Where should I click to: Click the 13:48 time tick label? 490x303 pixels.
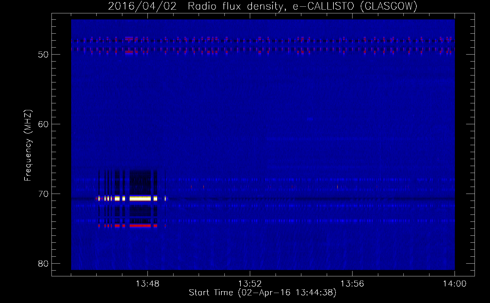point(147,284)
